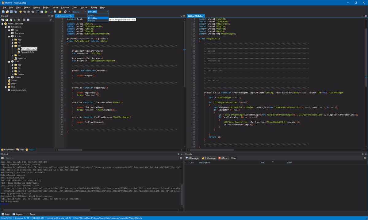Expand the tween folder
The image size is (368, 220).
pyautogui.click(x=12, y=74)
